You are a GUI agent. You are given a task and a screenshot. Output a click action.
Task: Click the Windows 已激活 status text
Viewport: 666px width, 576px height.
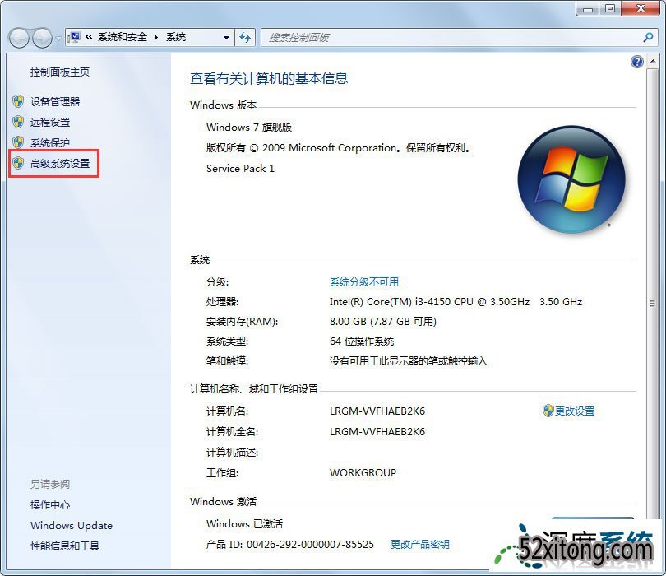click(x=245, y=523)
